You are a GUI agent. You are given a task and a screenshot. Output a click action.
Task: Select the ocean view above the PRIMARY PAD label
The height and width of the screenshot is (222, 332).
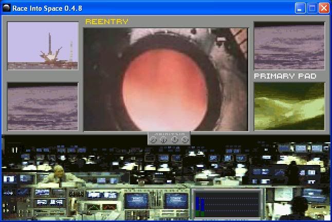click(289, 46)
